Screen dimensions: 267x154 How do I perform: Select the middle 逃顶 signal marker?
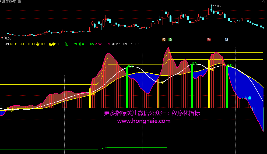pos(195,64)
